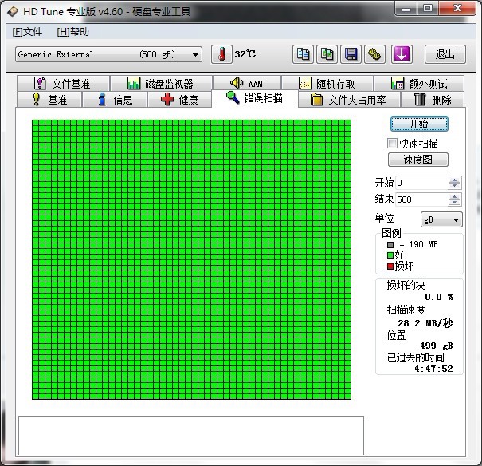
Task: Click the purple down-arrow tray icon
Action: pos(402,54)
